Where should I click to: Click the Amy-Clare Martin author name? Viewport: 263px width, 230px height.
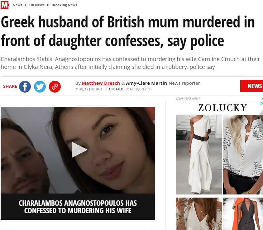tap(146, 83)
